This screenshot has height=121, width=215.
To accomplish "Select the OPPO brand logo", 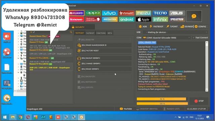I will coord(93,13).
